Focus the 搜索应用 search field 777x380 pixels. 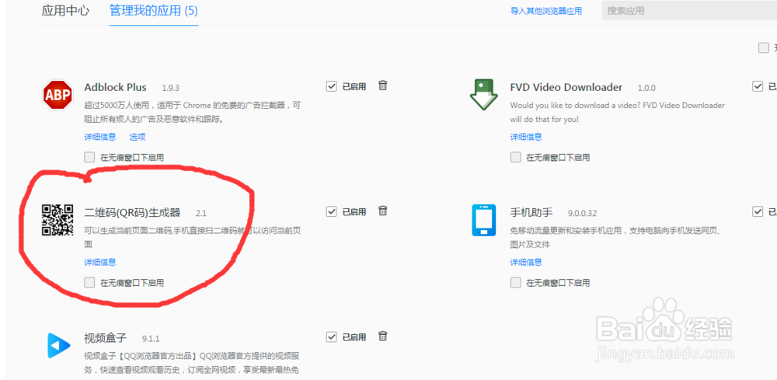pos(689,10)
